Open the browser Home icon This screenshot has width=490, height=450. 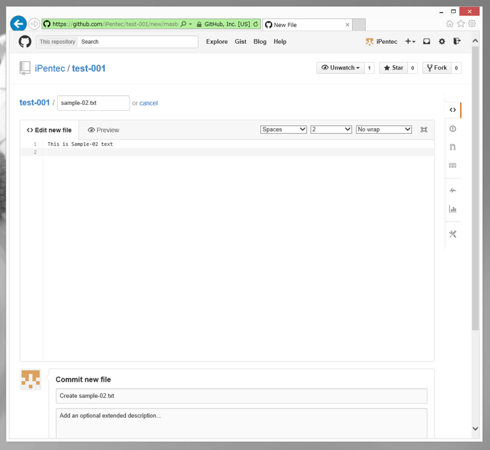449,24
